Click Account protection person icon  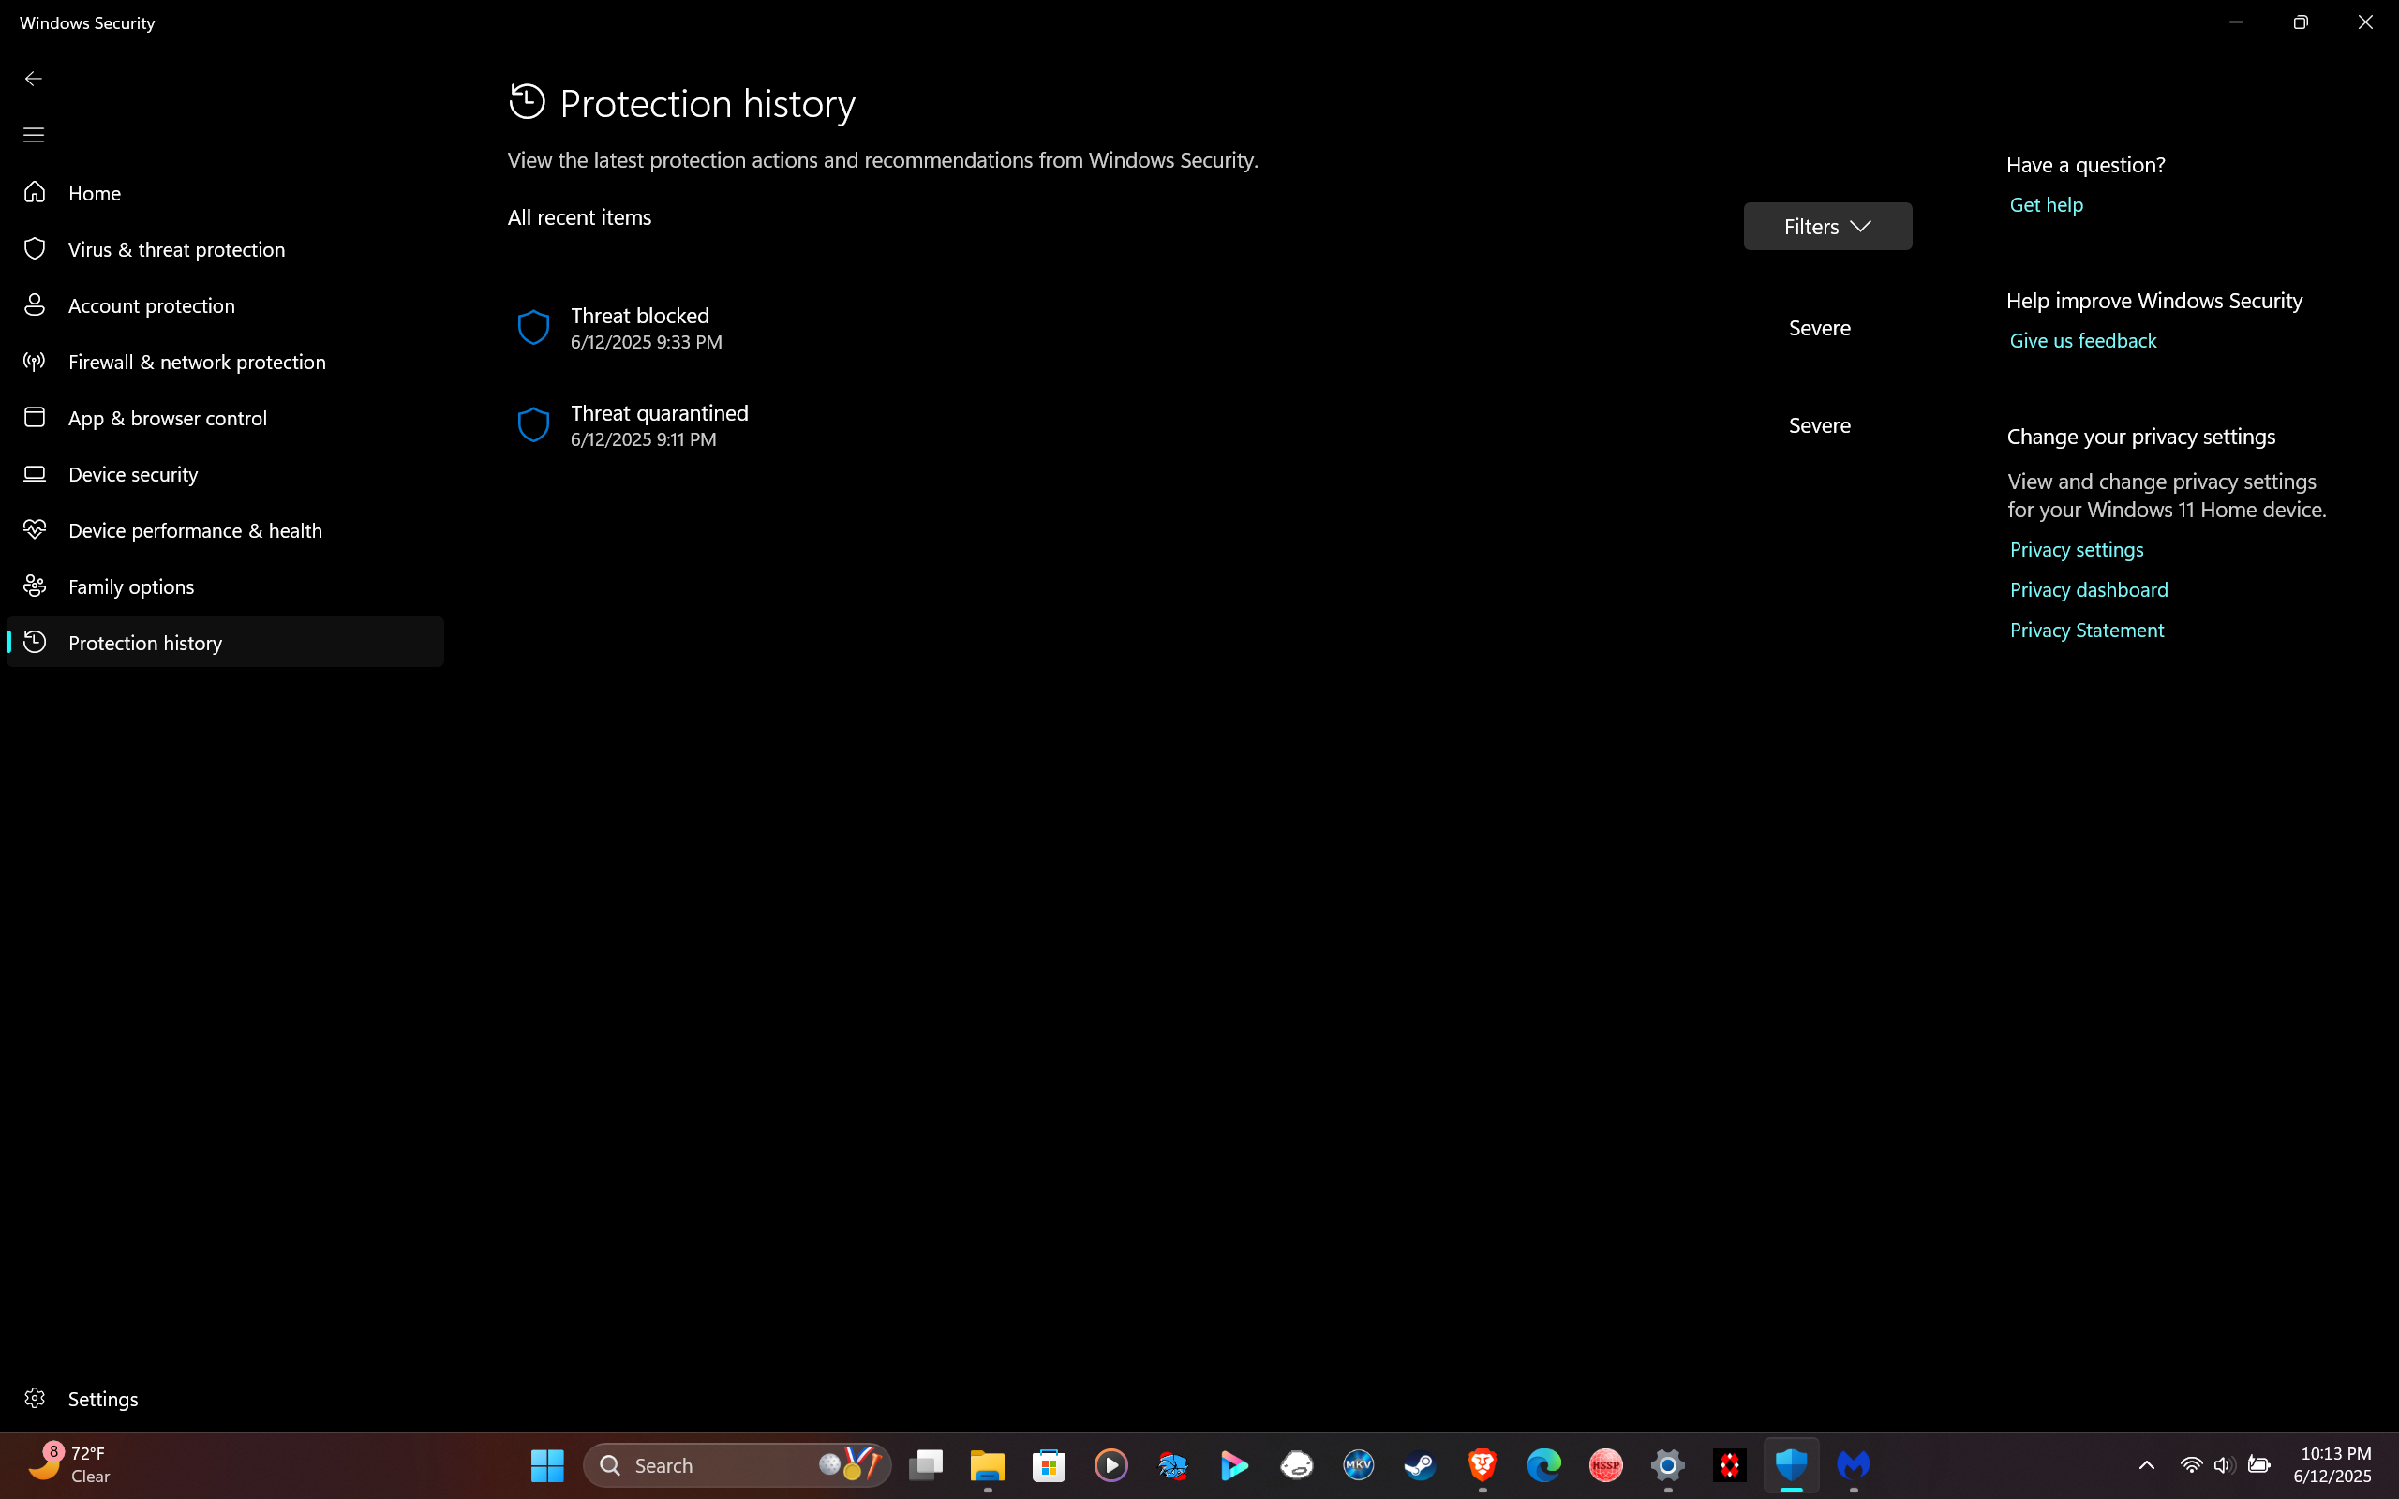pyautogui.click(x=35, y=305)
